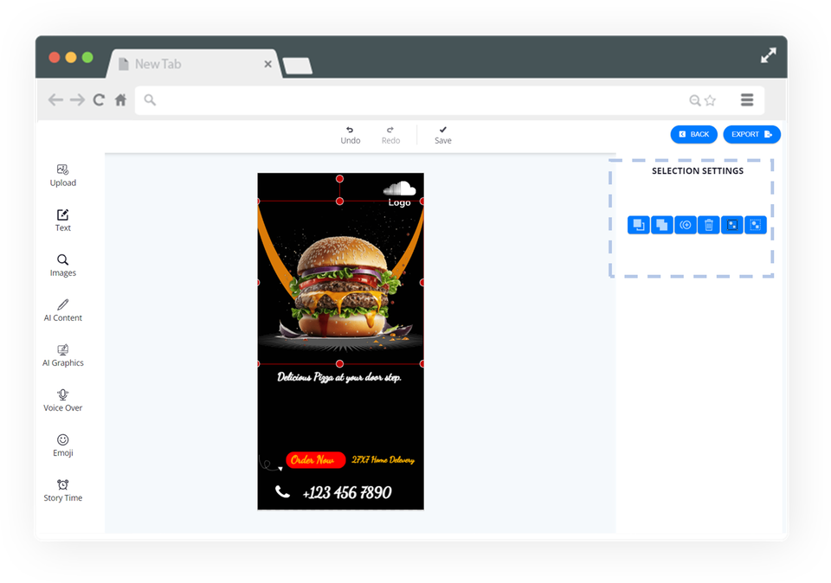The width and height of the screenshot is (831, 583).
Task: Open the Voice Over tool
Action: click(62, 400)
